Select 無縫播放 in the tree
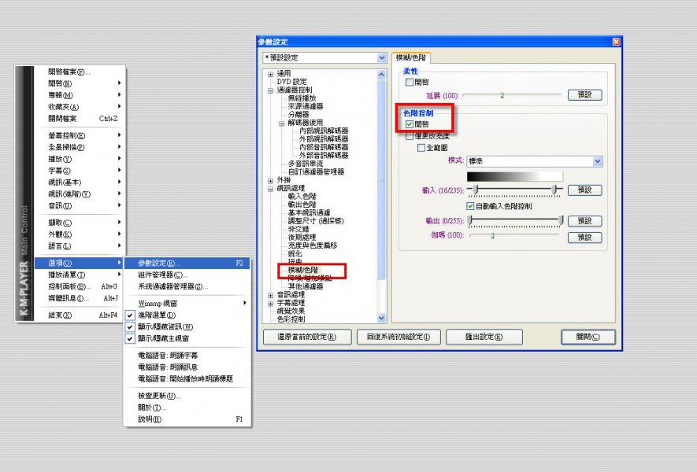This screenshot has width=697, height=472. pos(302,98)
